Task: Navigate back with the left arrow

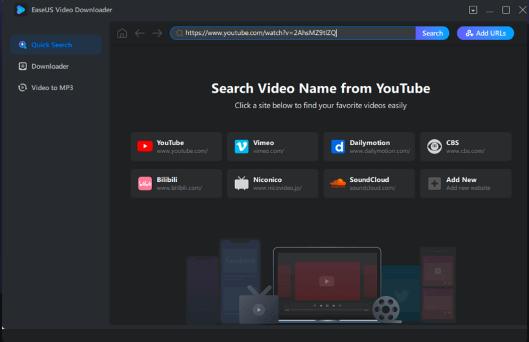Action: click(140, 33)
